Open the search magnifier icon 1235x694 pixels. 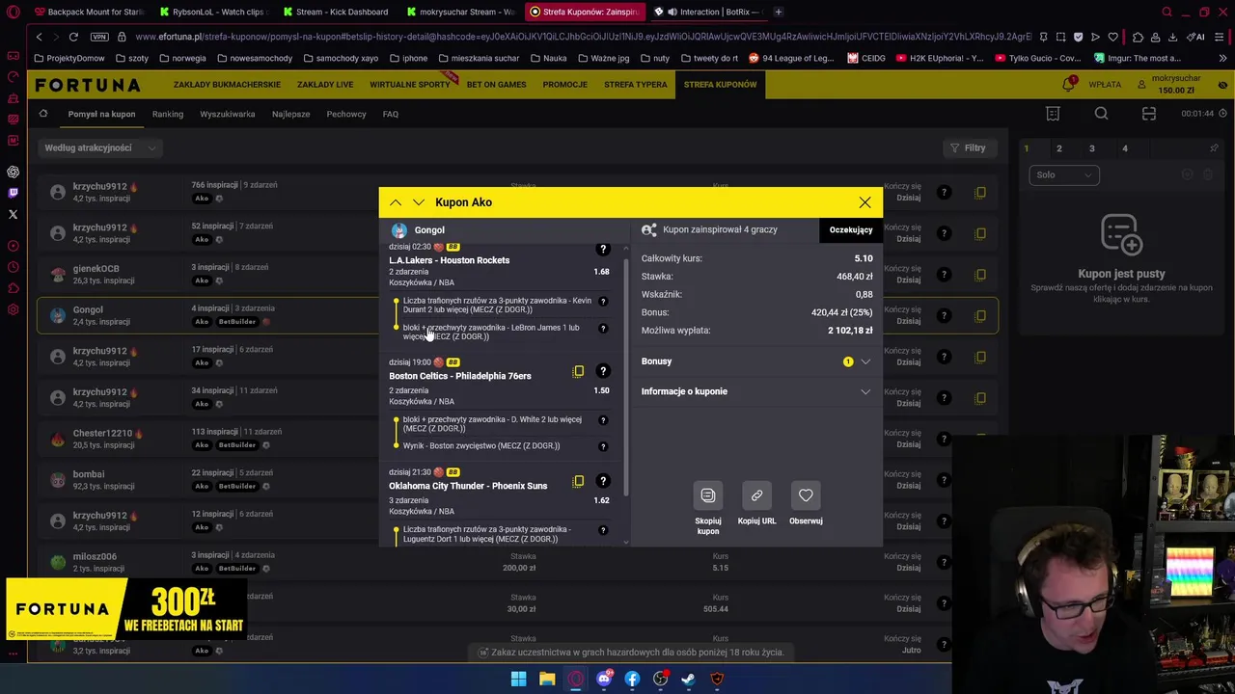pyautogui.click(x=1101, y=114)
